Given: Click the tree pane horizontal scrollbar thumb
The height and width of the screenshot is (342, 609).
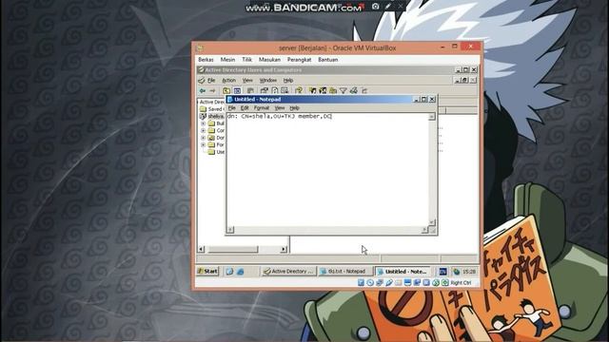Looking at the screenshot, I should click(x=233, y=249).
